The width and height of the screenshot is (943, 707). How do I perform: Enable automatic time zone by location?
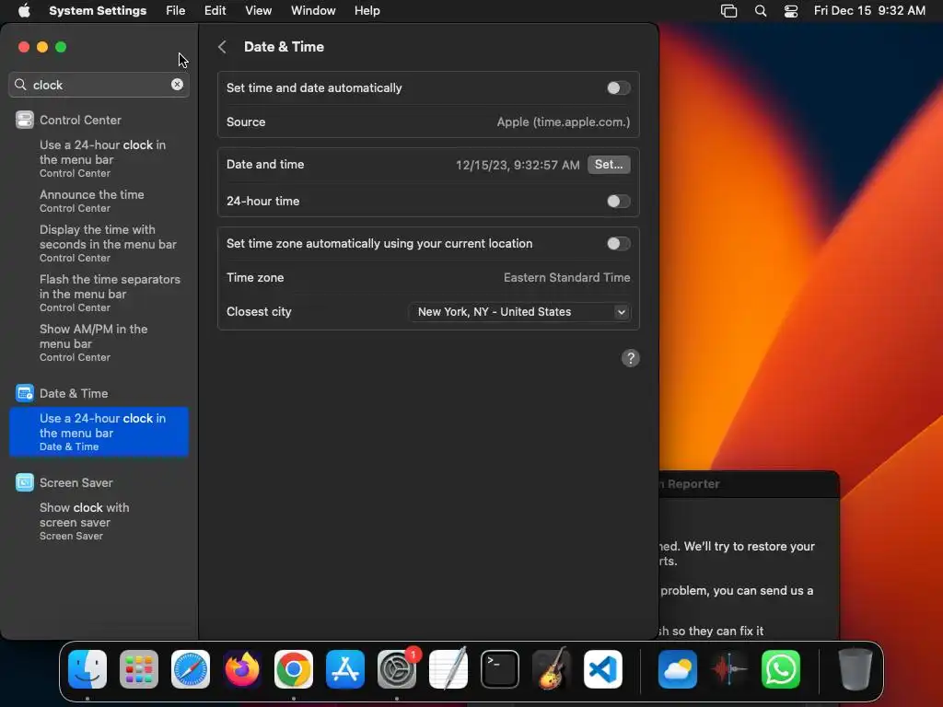618,243
